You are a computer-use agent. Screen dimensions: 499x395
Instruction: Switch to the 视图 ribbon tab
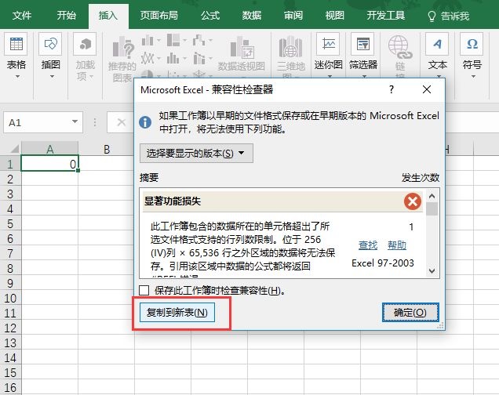point(334,16)
